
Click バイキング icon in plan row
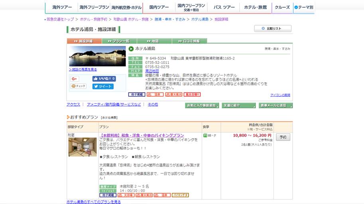[x=180, y=195]
